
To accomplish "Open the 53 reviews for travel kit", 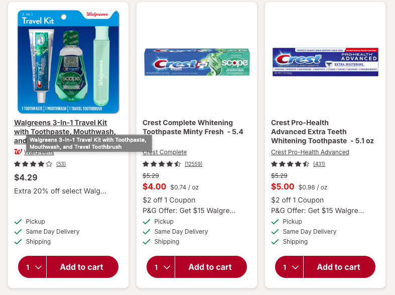I will pos(61,164).
